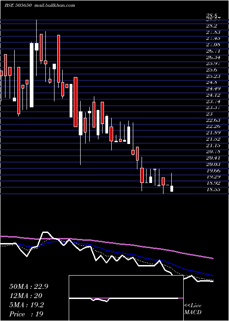Click the Price : 19 readout
Screen dimensions: 229x321
point(27,314)
